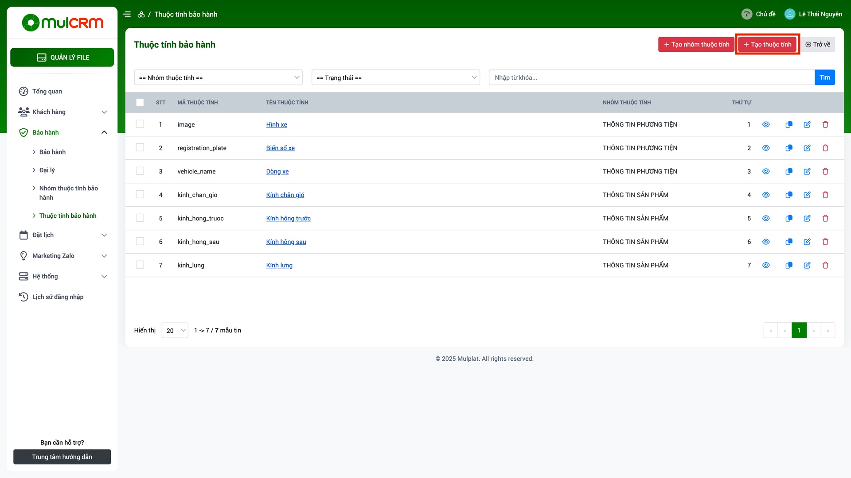Open the Chủ đề theme icon
851x478 pixels.
747,14
